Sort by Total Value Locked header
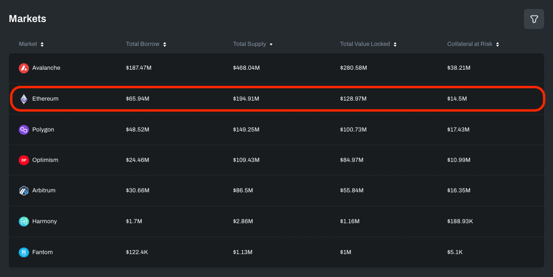 tap(368, 44)
